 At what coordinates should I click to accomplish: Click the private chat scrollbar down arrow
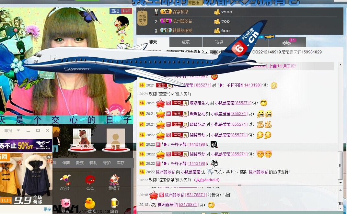[341, 208]
